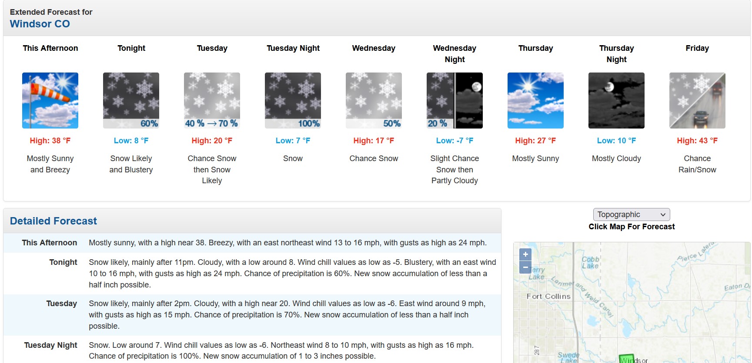The height and width of the screenshot is (363, 752).
Task: Zoom in on the forecast map
Action: click(525, 254)
